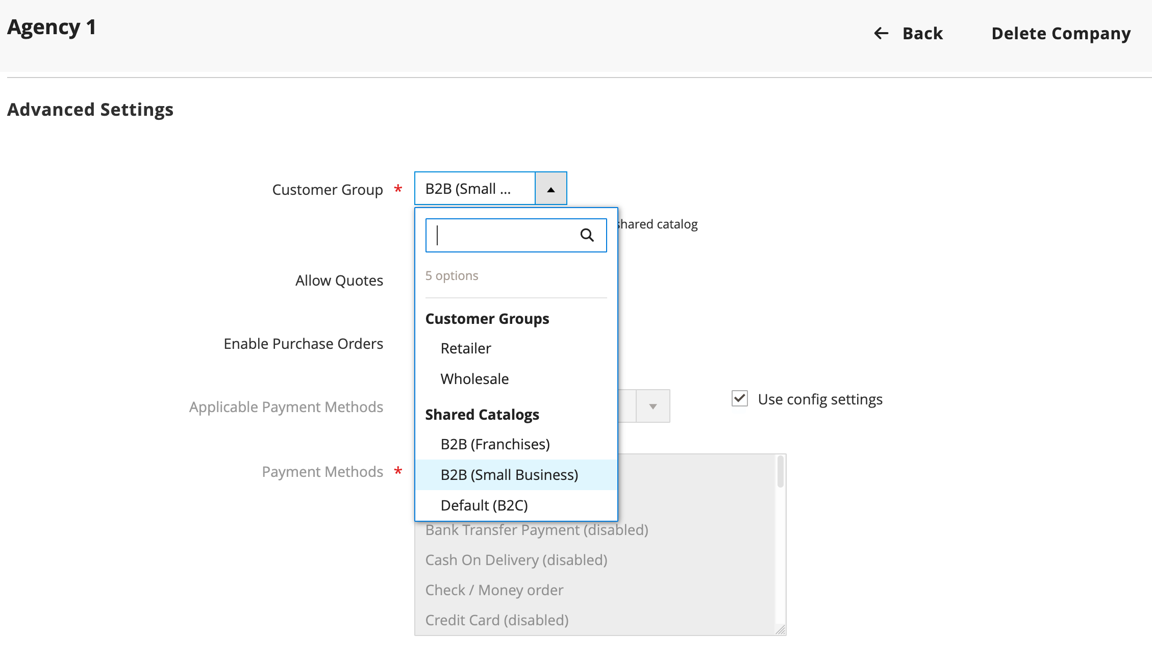Select Check / Money order payment method
1152x662 pixels.
tap(494, 590)
